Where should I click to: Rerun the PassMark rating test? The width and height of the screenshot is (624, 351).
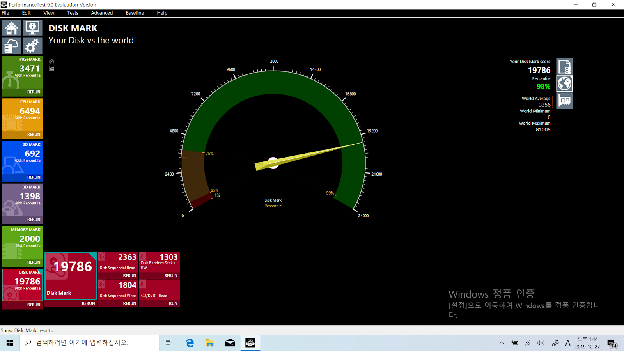tap(34, 92)
